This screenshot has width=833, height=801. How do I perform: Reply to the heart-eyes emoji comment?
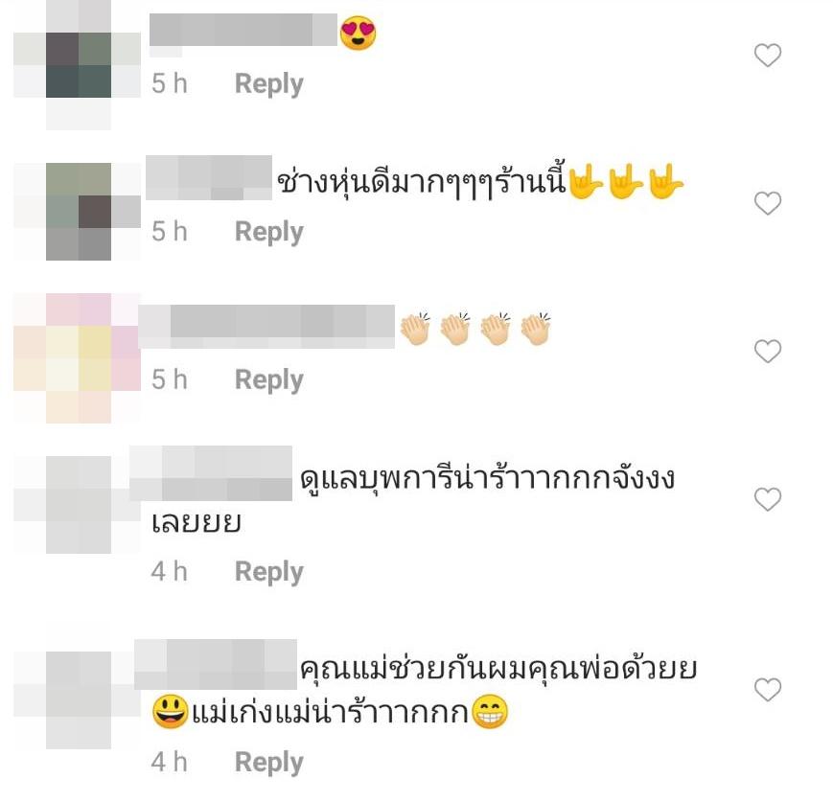(x=268, y=84)
